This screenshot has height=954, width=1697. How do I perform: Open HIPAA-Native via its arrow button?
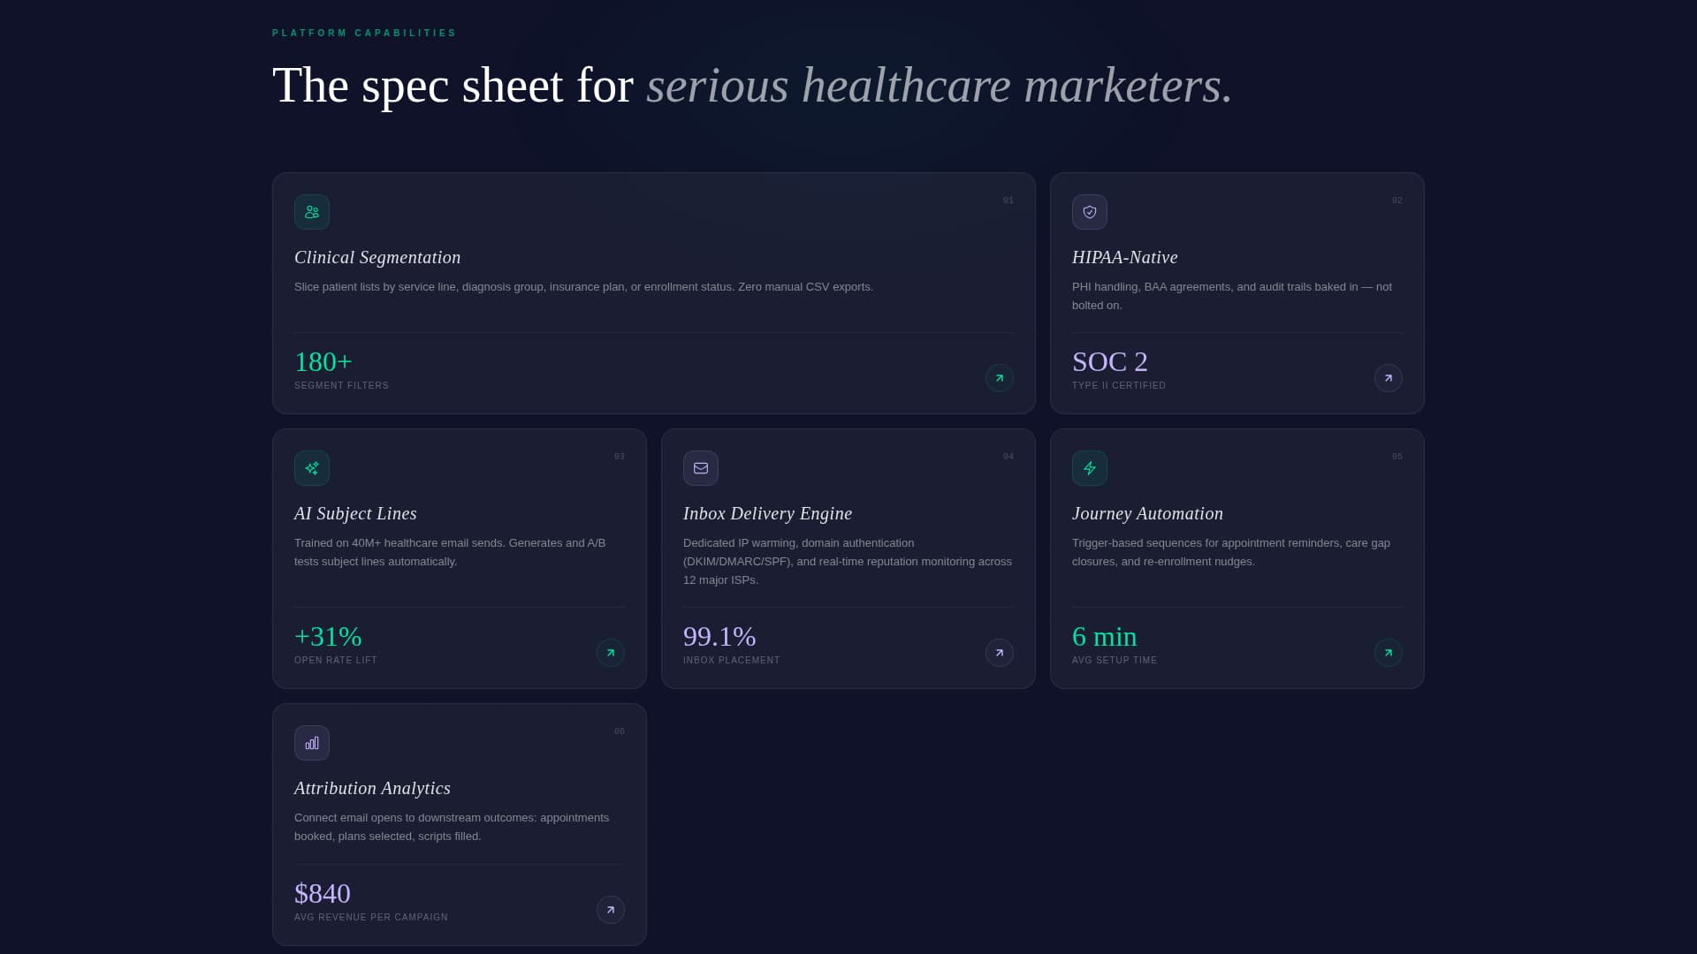pyautogui.click(x=1389, y=378)
